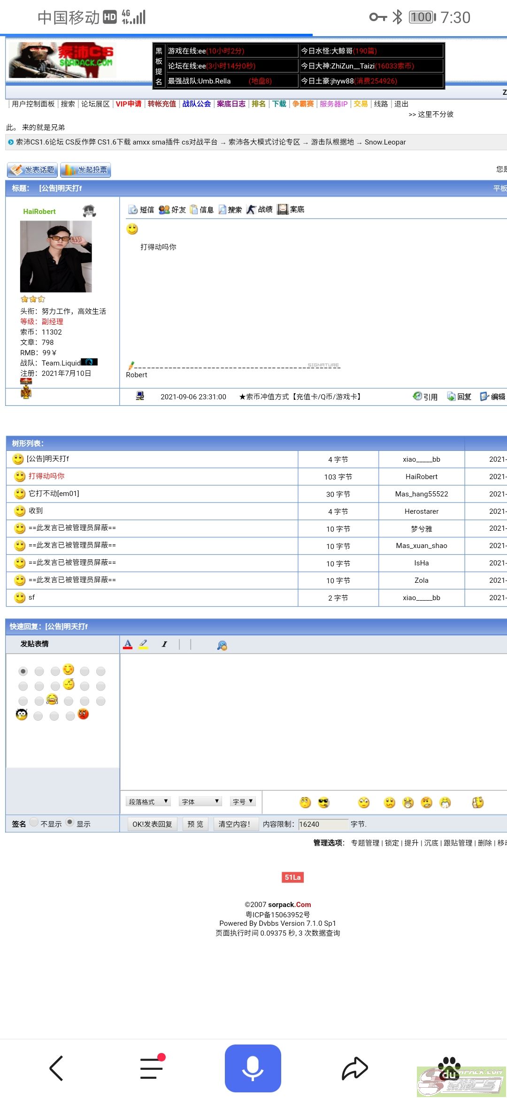The image size is (507, 1098).
Task: Open the VIP申请 menu item
Action: 129,104
